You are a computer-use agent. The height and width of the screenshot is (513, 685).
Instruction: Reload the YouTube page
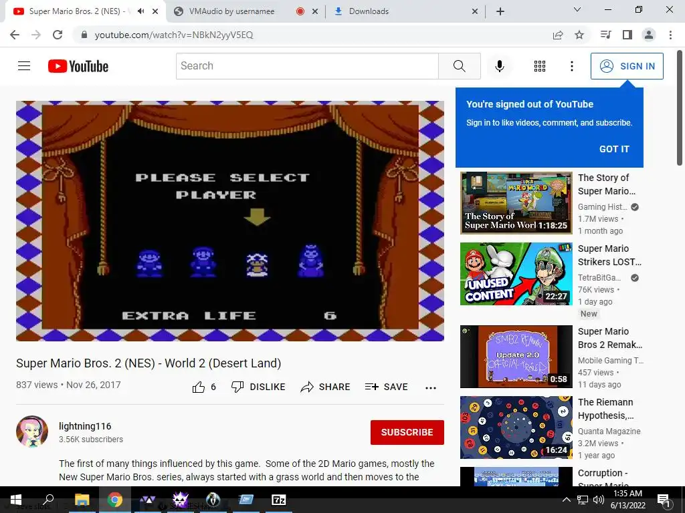(x=58, y=35)
